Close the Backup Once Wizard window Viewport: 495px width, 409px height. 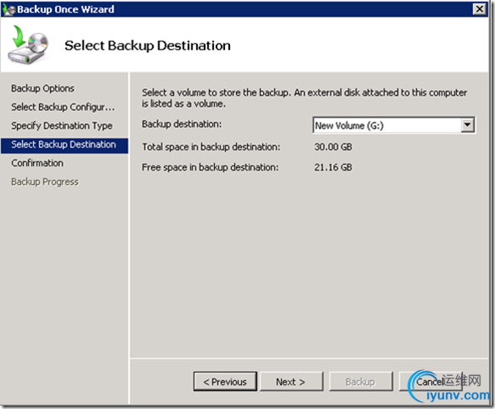click(479, 8)
